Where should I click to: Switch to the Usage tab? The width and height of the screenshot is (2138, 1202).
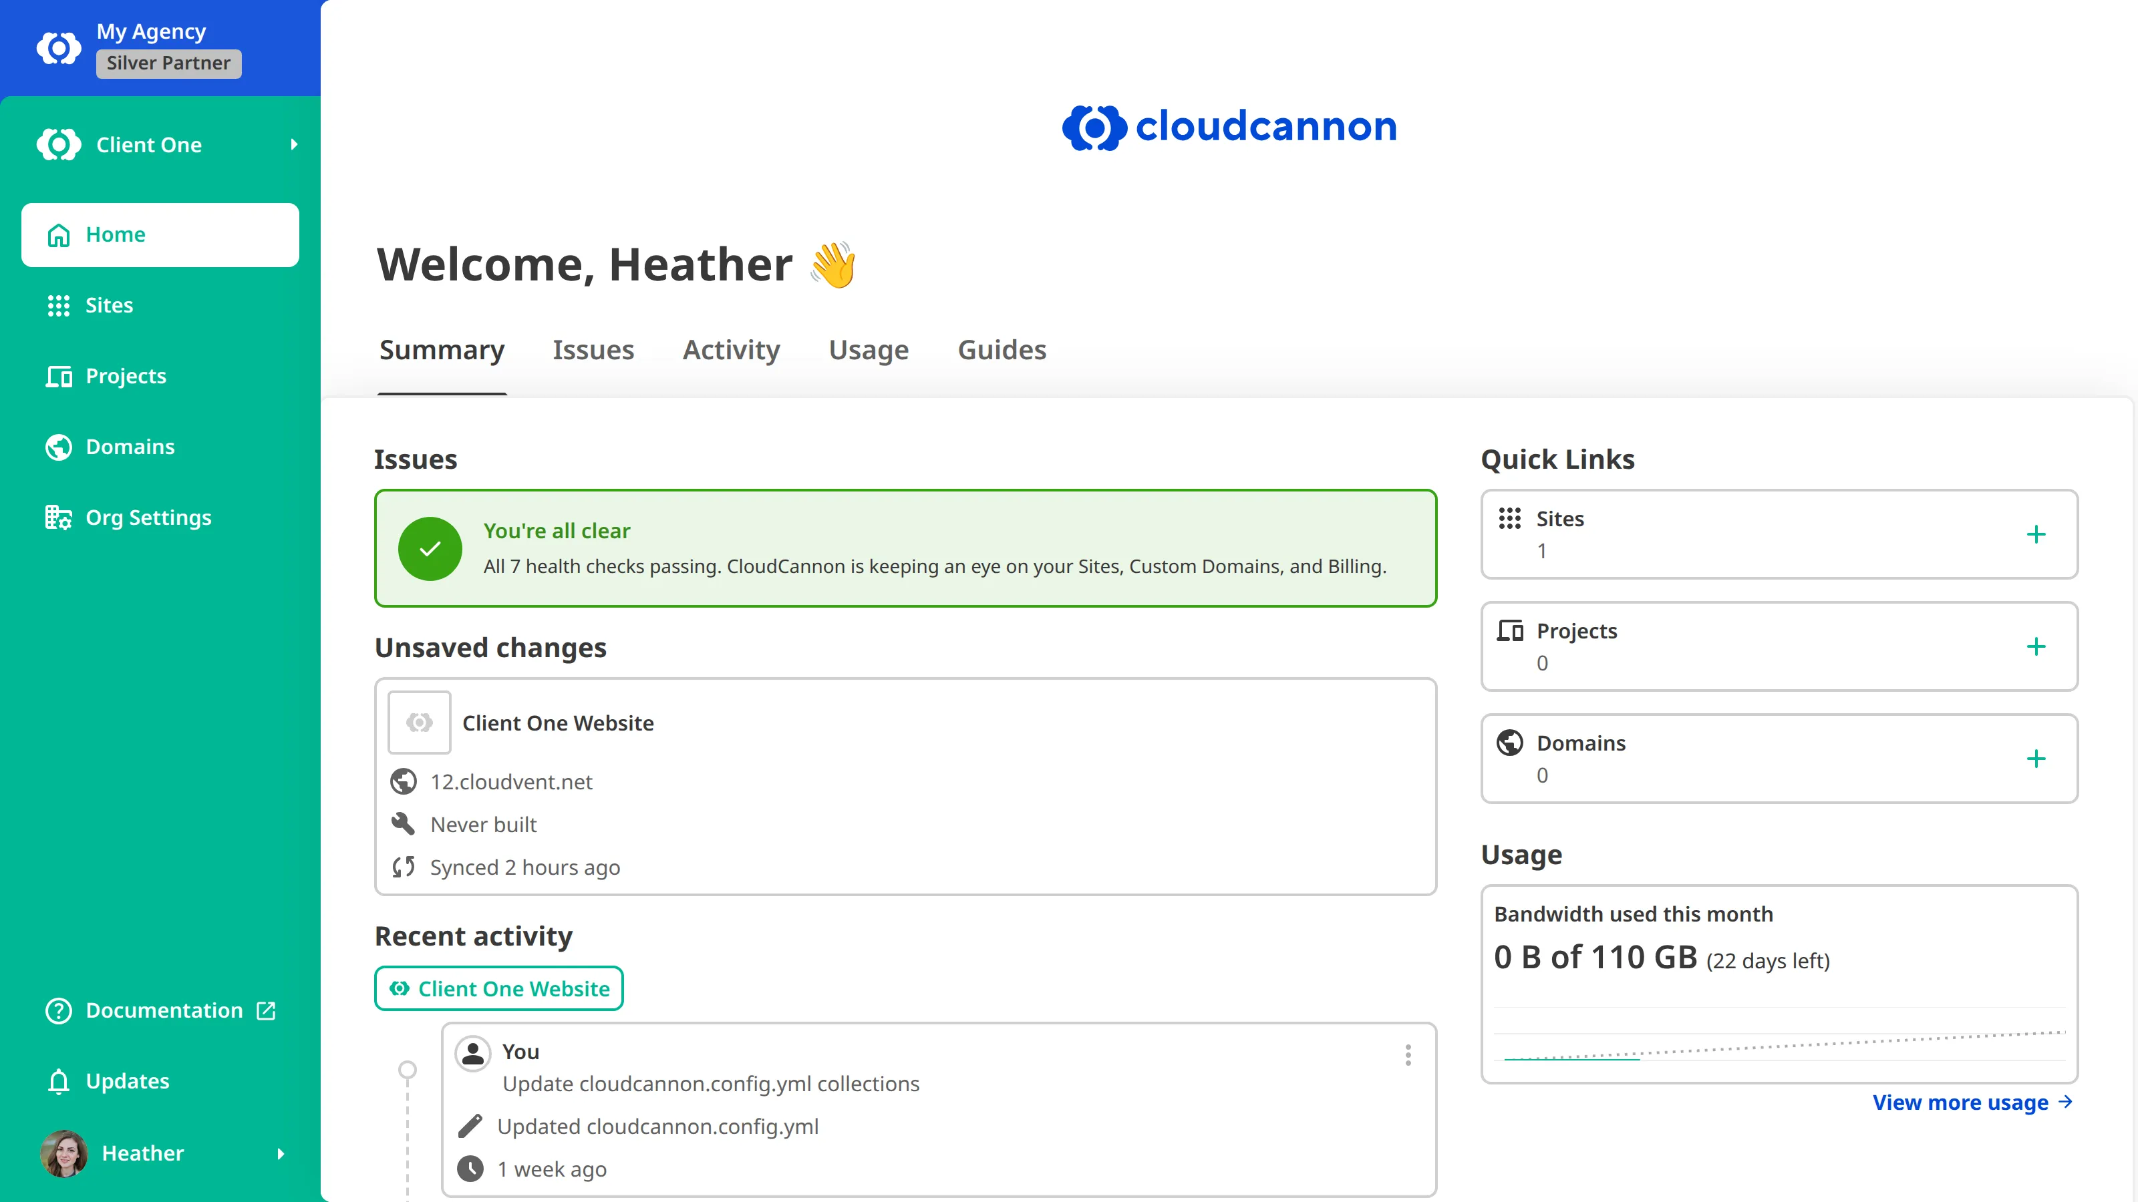tap(868, 350)
